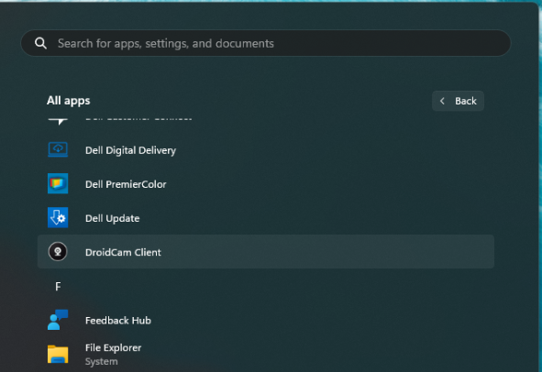Launch Dell Digital Delivery from the list

[130, 150]
